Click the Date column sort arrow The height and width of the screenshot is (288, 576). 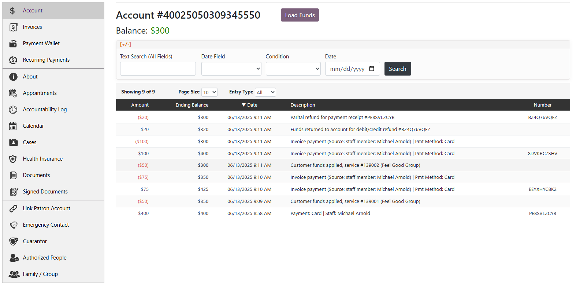pyautogui.click(x=244, y=105)
